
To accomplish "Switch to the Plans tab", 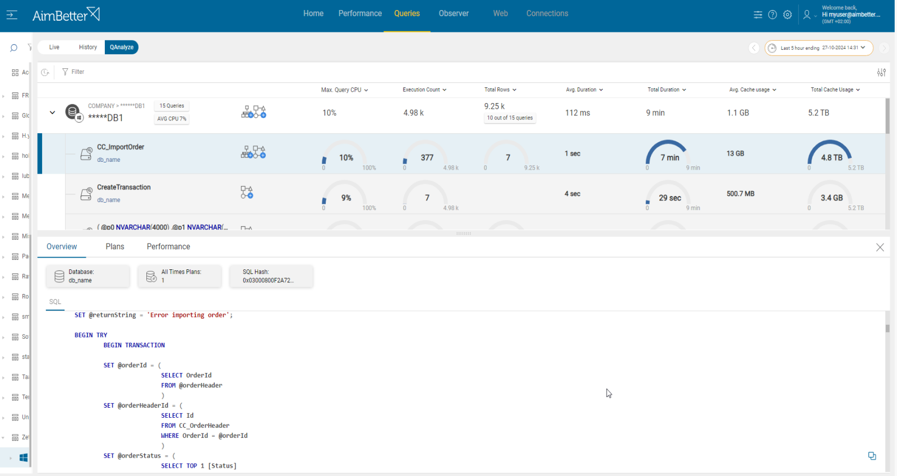I will coord(115,247).
